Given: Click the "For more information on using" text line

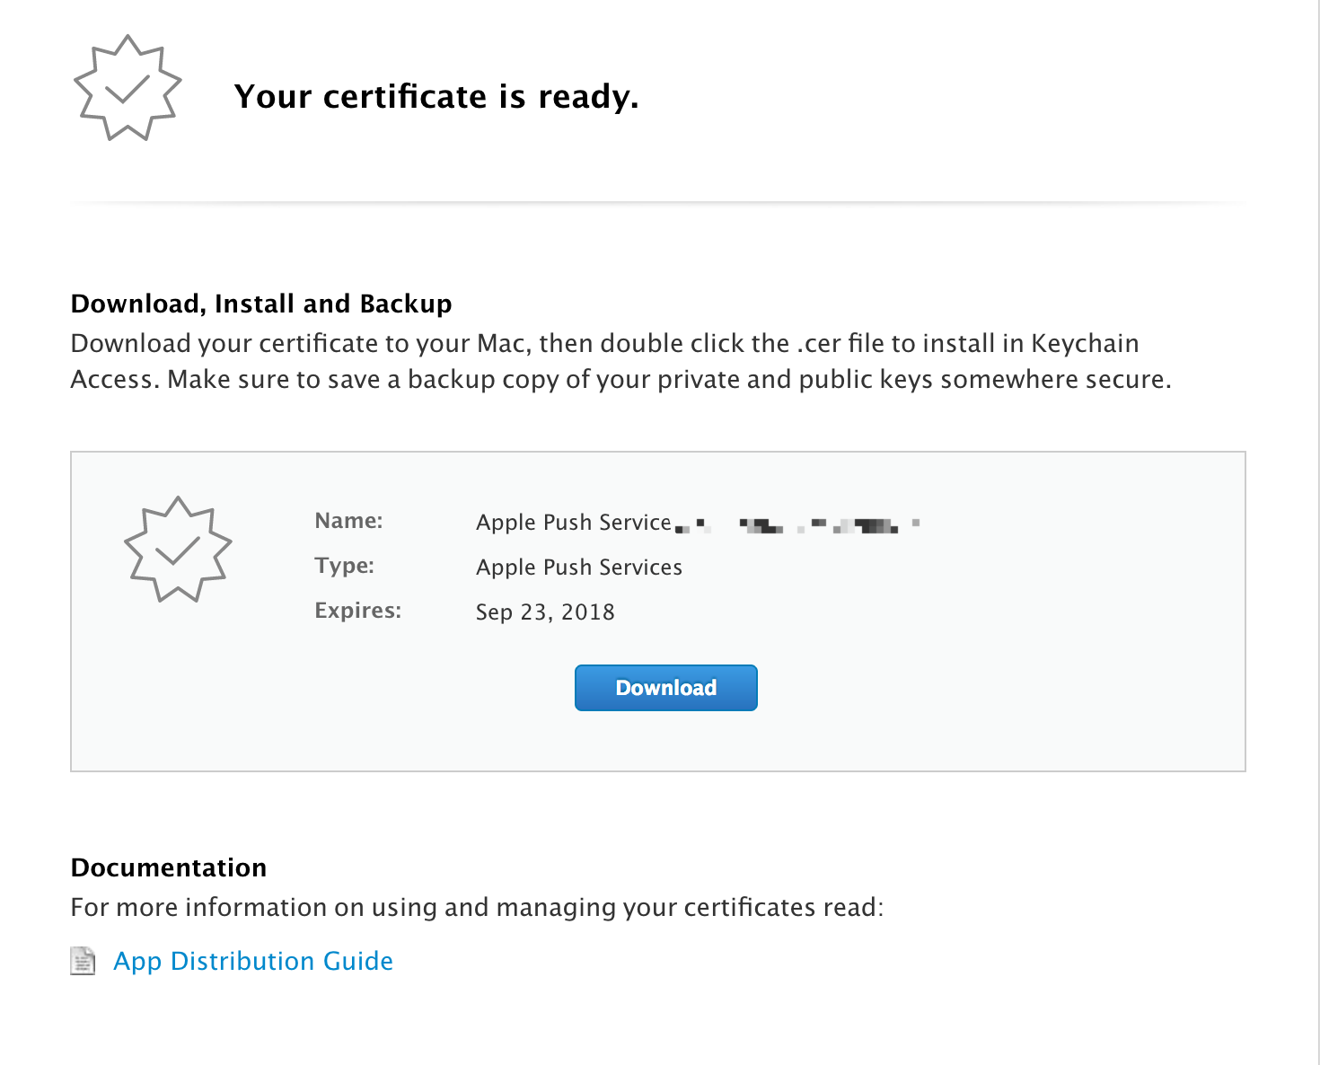Looking at the screenshot, I should (477, 907).
